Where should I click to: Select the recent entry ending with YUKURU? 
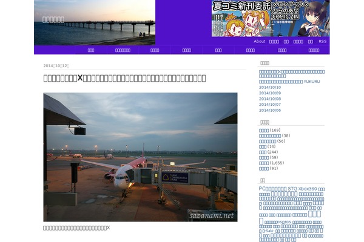click(x=289, y=82)
